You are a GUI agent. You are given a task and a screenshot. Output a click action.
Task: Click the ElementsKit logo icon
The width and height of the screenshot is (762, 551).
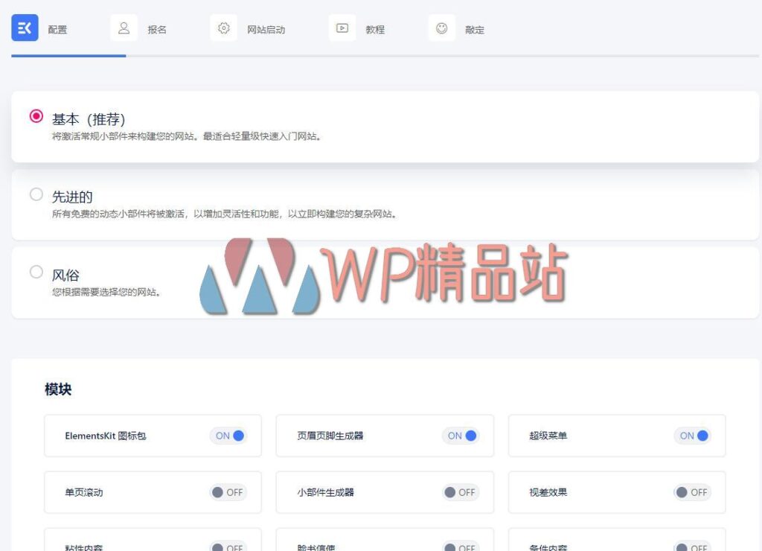(25, 28)
